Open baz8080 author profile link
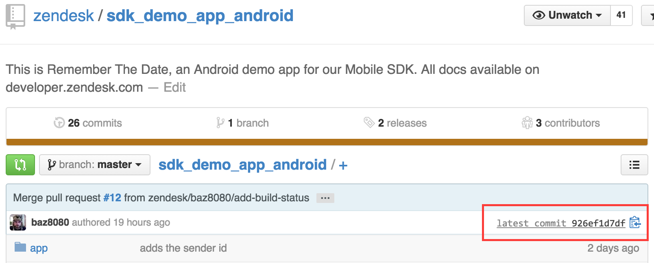Image resolution: width=654 pixels, height=263 pixels. click(x=50, y=222)
